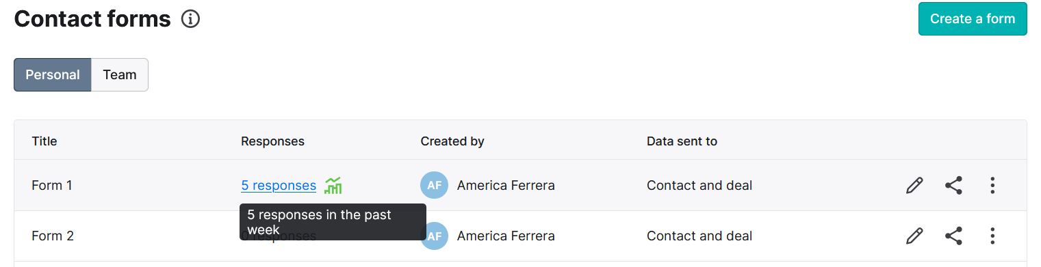Open the 5 responses link

[279, 185]
